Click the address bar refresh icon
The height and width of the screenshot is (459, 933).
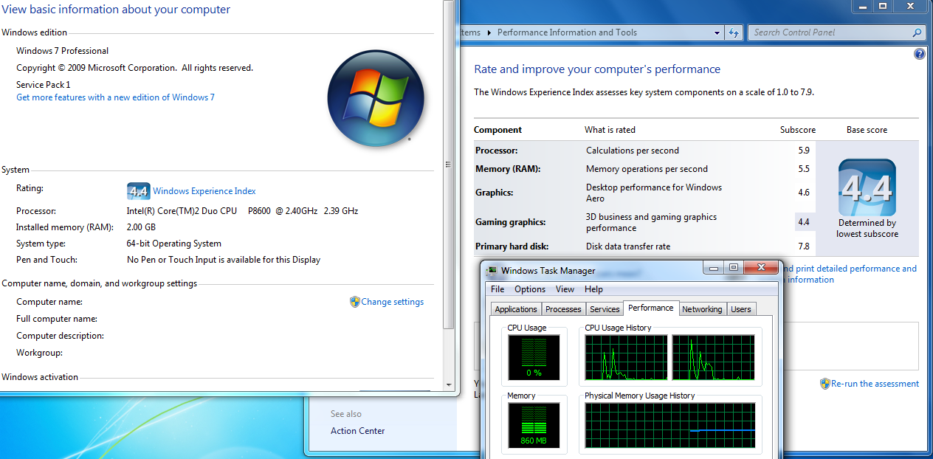coord(734,32)
